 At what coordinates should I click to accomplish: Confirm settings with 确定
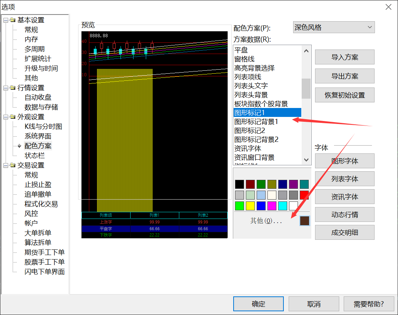click(x=259, y=304)
